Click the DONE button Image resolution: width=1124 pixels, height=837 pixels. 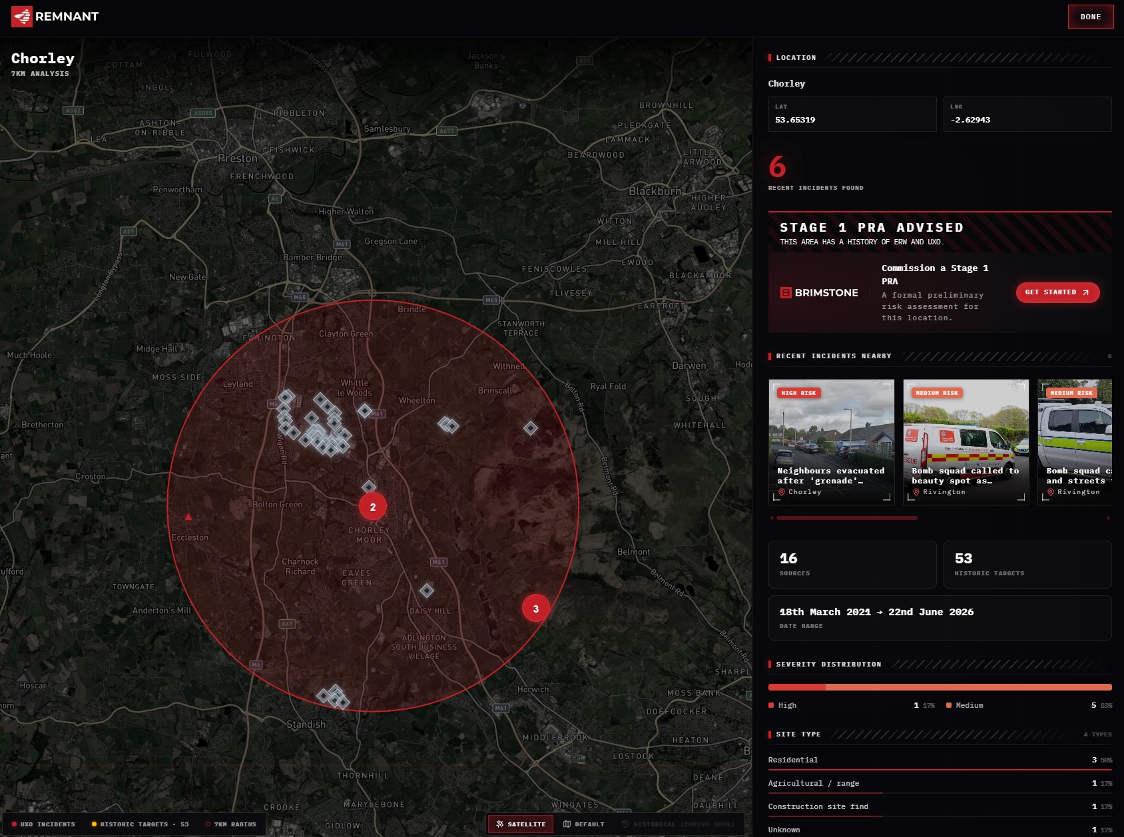[x=1090, y=17]
